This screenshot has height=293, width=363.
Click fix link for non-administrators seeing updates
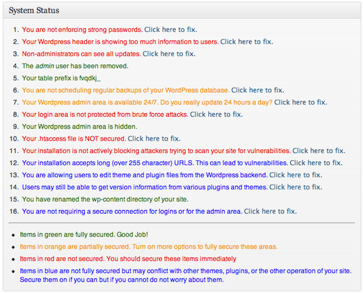pyautogui.click(x=168, y=54)
